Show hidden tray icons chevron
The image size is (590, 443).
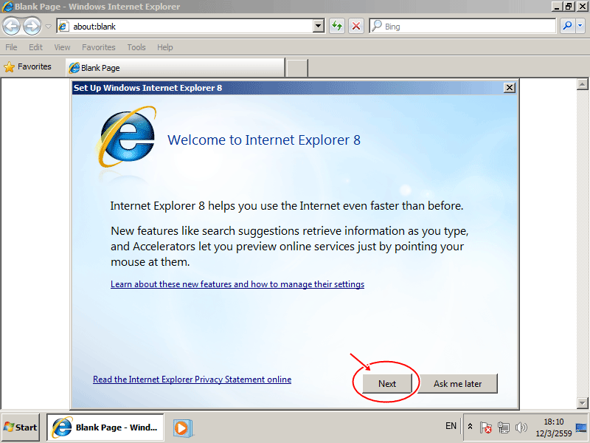[470, 427]
